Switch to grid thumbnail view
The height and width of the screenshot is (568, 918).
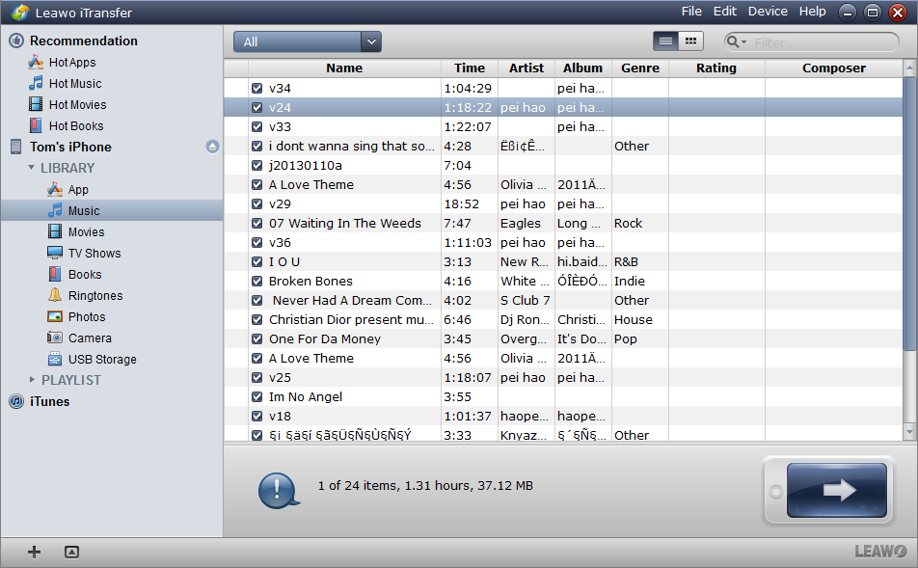690,41
